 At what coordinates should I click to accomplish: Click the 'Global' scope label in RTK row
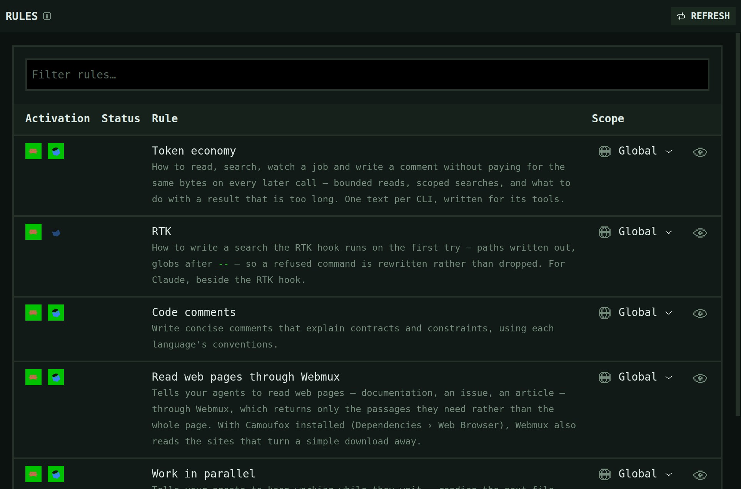(638, 231)
